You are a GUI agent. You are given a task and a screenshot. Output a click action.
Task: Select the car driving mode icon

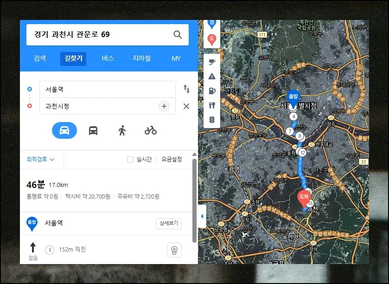click(64, 130)
